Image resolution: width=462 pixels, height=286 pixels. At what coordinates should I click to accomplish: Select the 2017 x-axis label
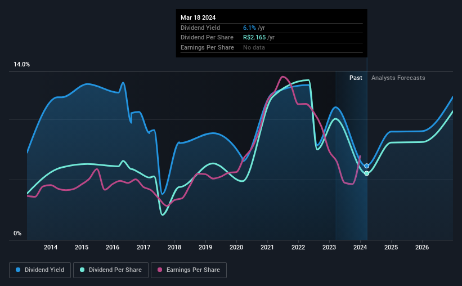[143, 247]
